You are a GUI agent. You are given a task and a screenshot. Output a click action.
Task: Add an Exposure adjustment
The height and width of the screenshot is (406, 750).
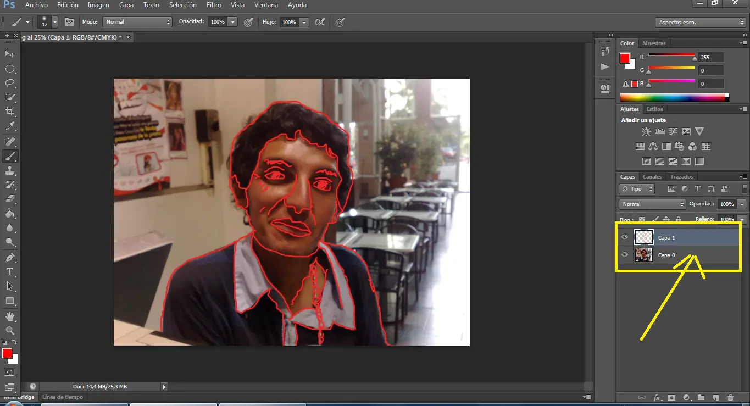point(686,132)
